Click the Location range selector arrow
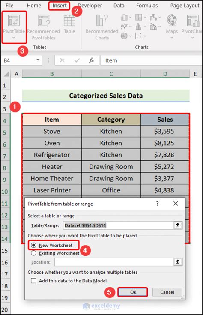Image resolution: width=203 pixels, height=315 pixels. (178, 262)
